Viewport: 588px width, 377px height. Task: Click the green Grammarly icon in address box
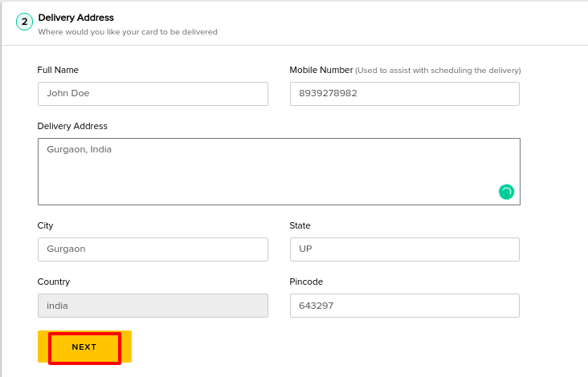point(506,192)
